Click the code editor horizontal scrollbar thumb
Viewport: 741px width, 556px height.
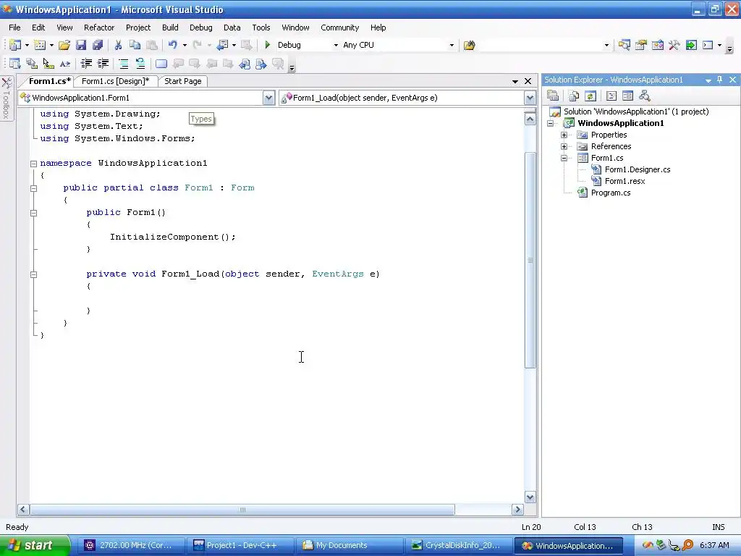click(x=242, y=510)
